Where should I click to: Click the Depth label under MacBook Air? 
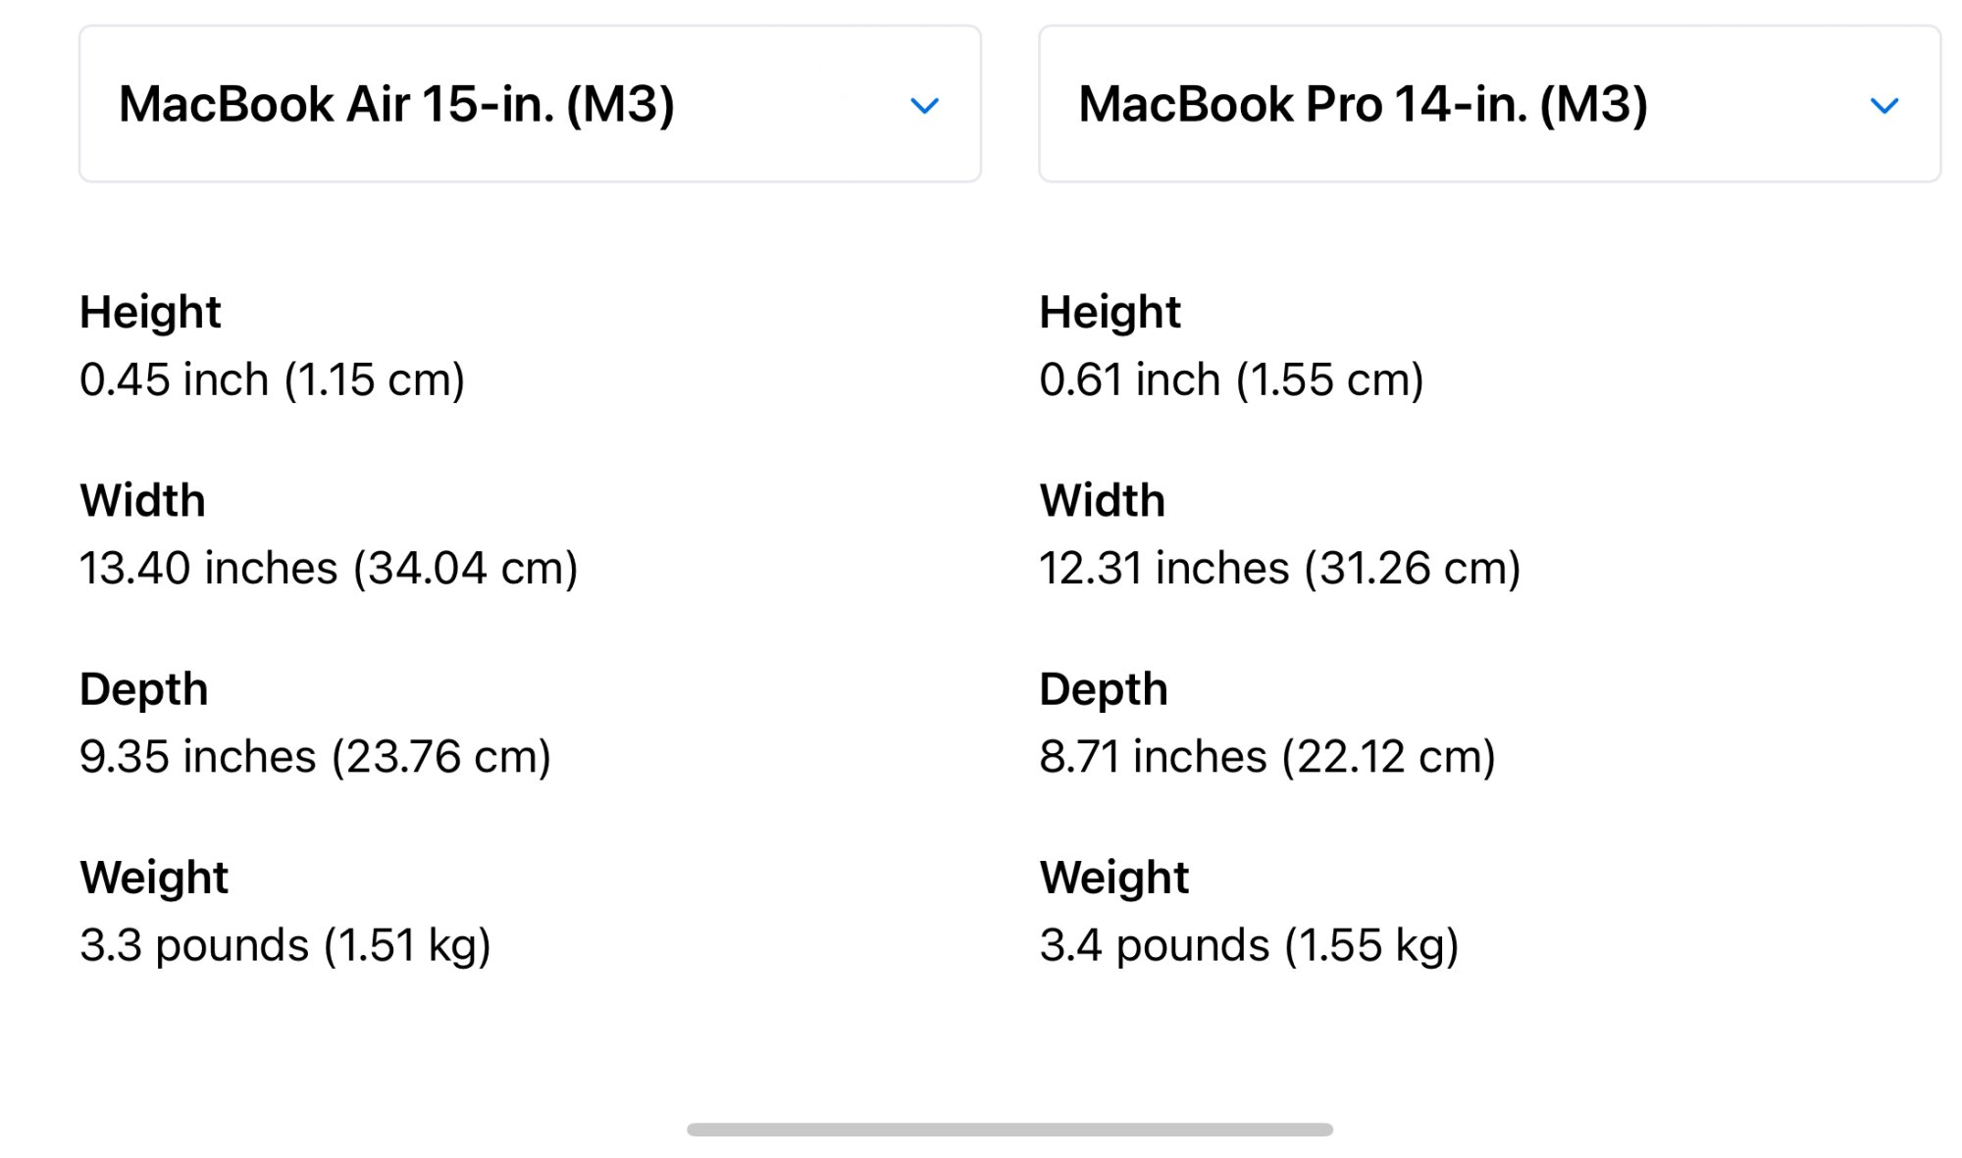pyautogui.click(x=143, y=689)
